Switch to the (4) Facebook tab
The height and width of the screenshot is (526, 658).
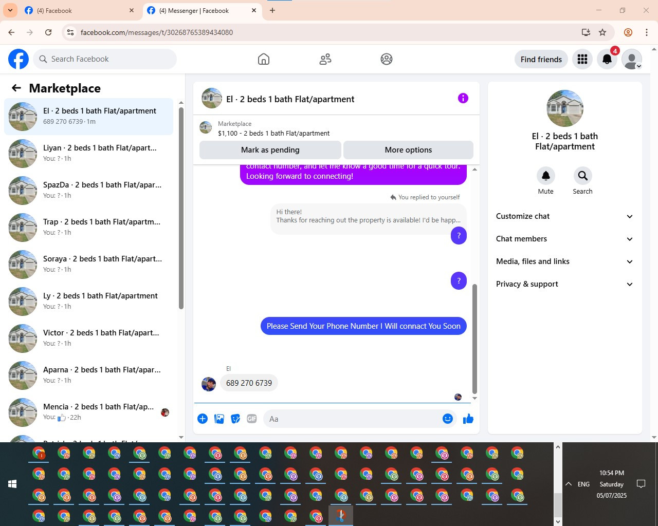[80, 10]
